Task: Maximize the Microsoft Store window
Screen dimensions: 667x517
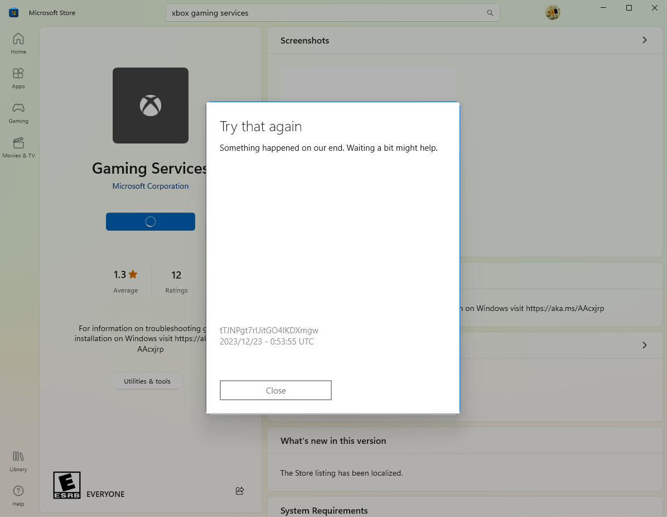Action: tap(629, 8)
